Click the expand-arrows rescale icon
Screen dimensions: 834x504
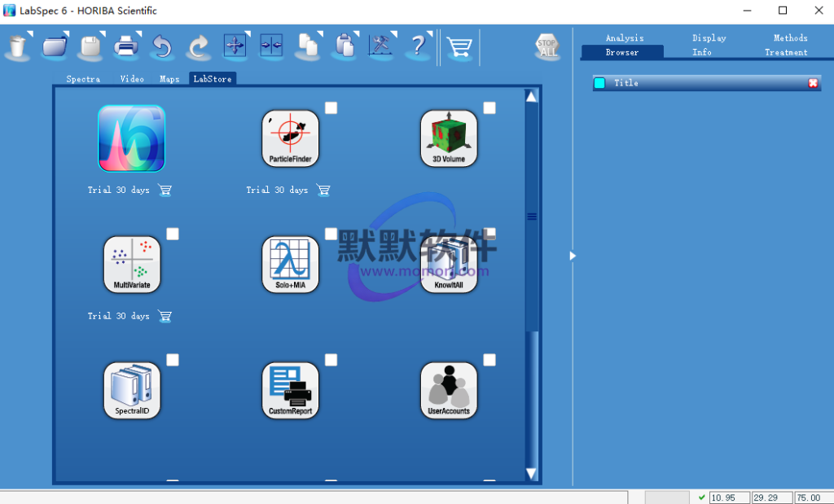235,46
